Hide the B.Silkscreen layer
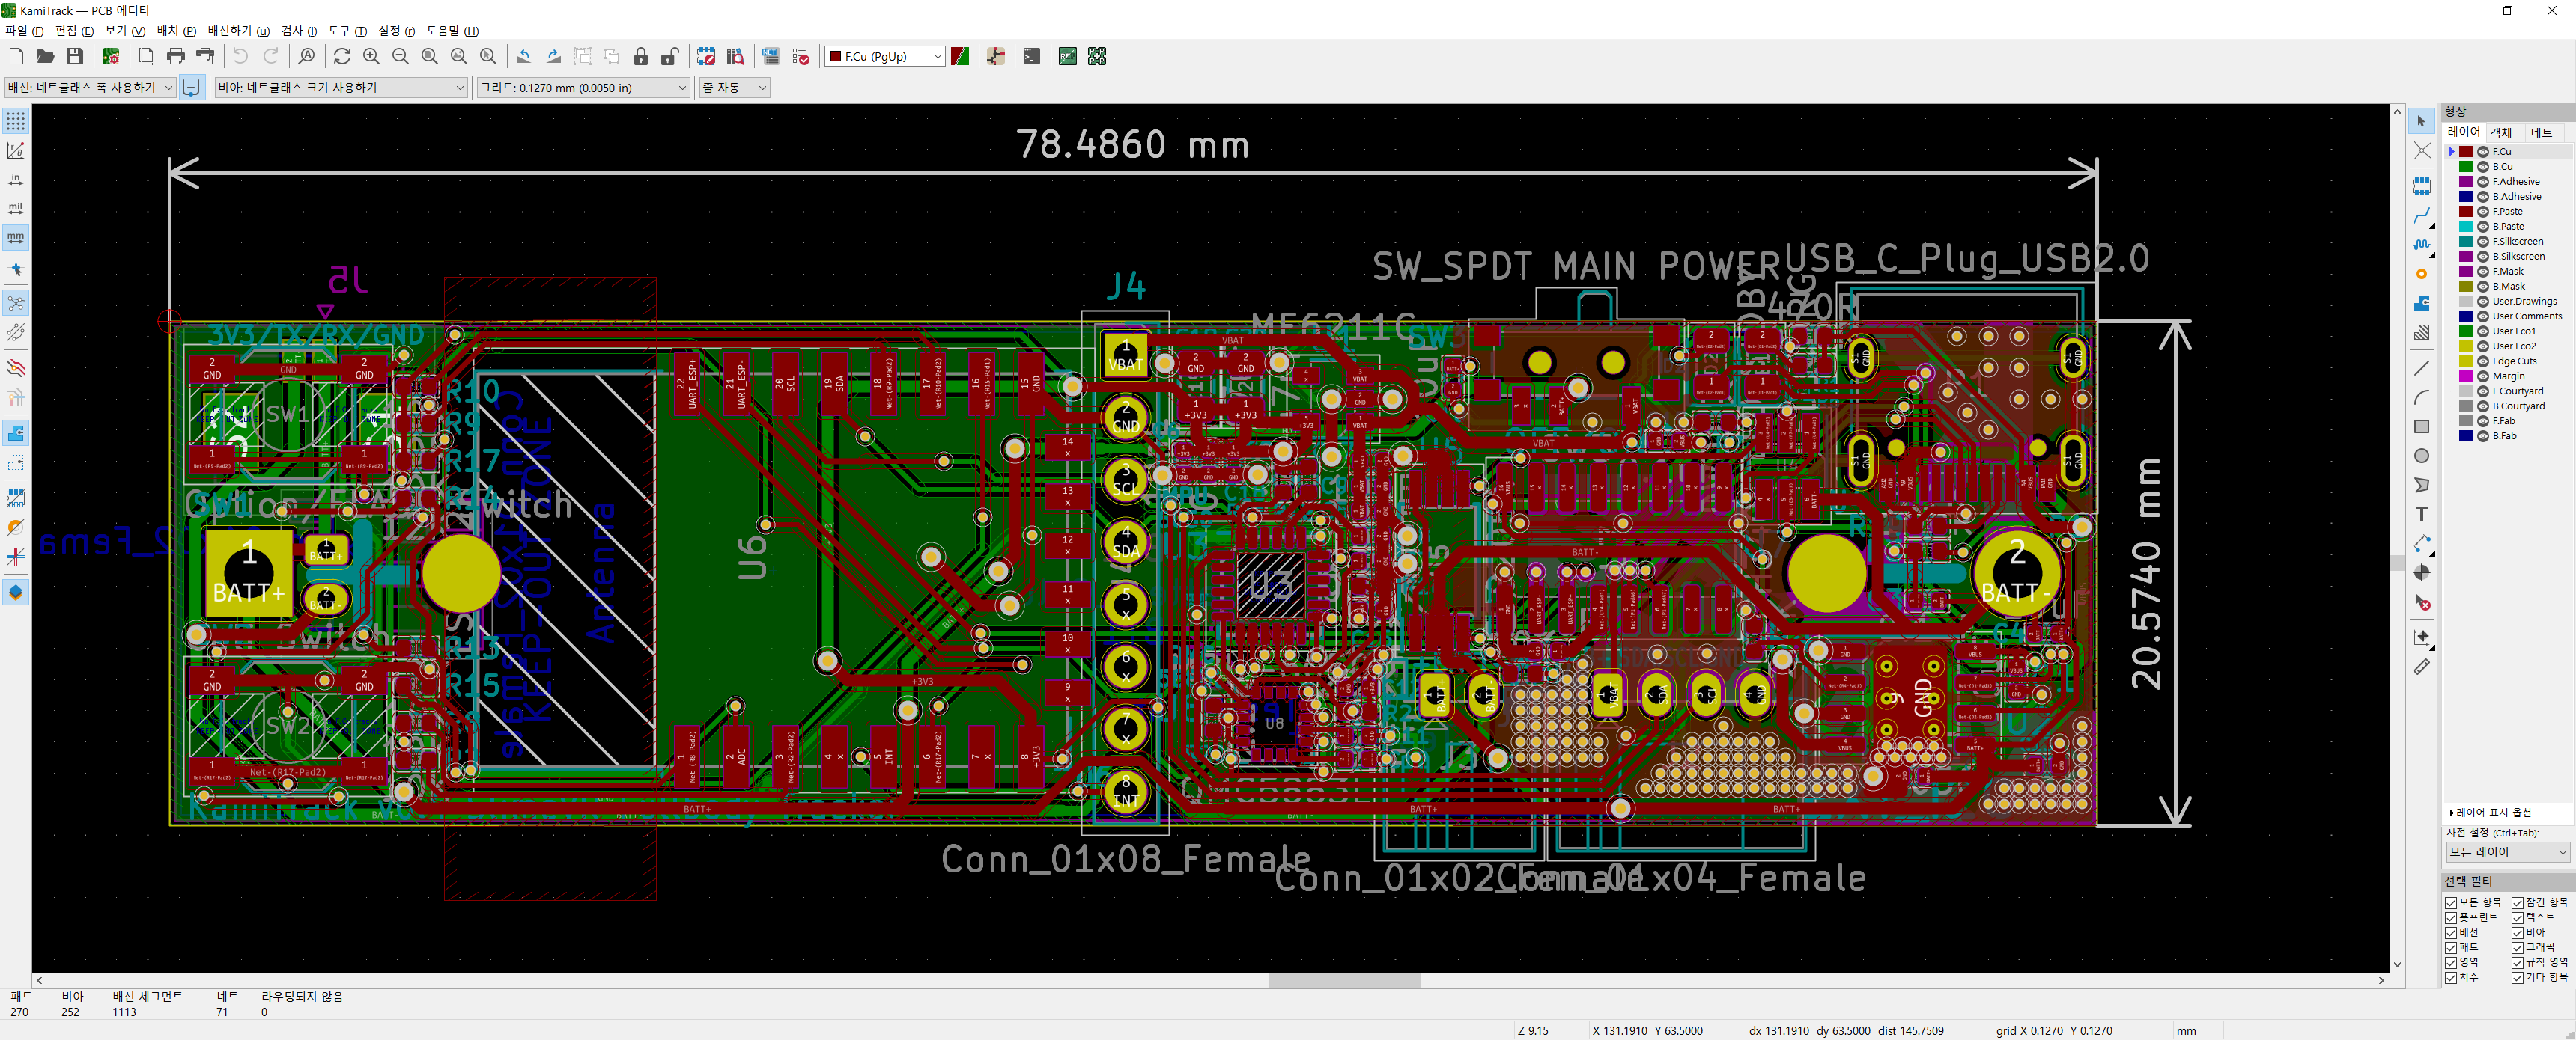This screenshot has width=2576, height=1040. [2483, 257]
